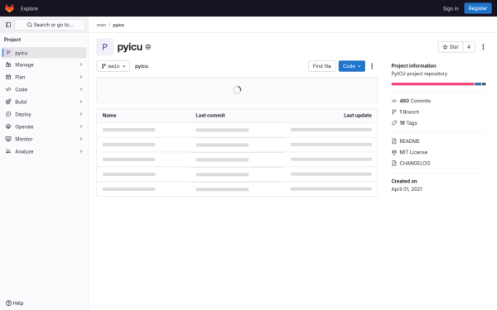Select the Code sidebar icon
497x310 pixels.
click(8, 89)
